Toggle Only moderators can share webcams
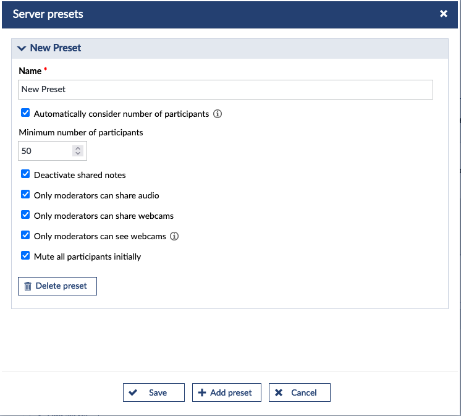 point(25,215)
